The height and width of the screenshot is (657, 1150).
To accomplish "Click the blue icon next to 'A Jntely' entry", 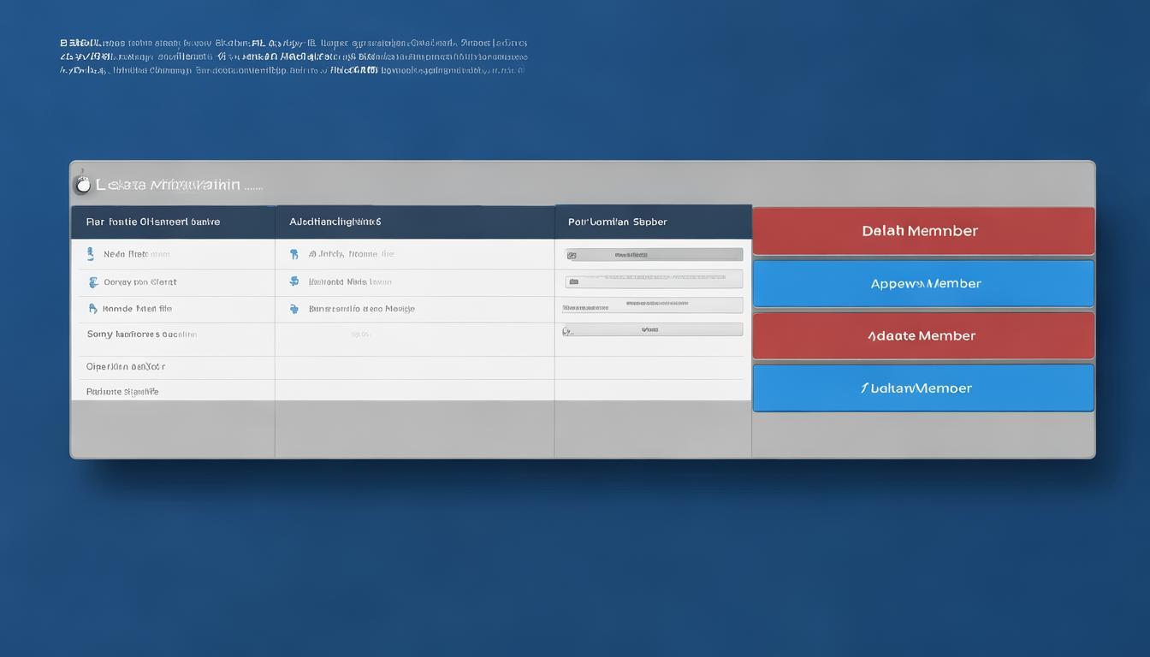I will (x=293, y=254).
